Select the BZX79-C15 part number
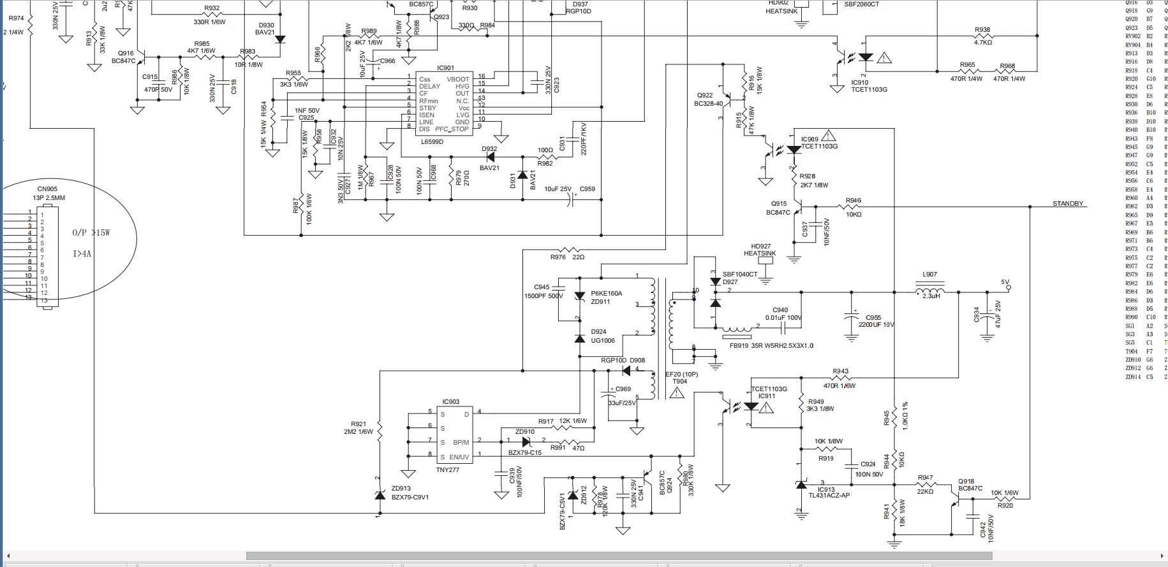This screenshot has height=567, width=1168. pos(525,452)
